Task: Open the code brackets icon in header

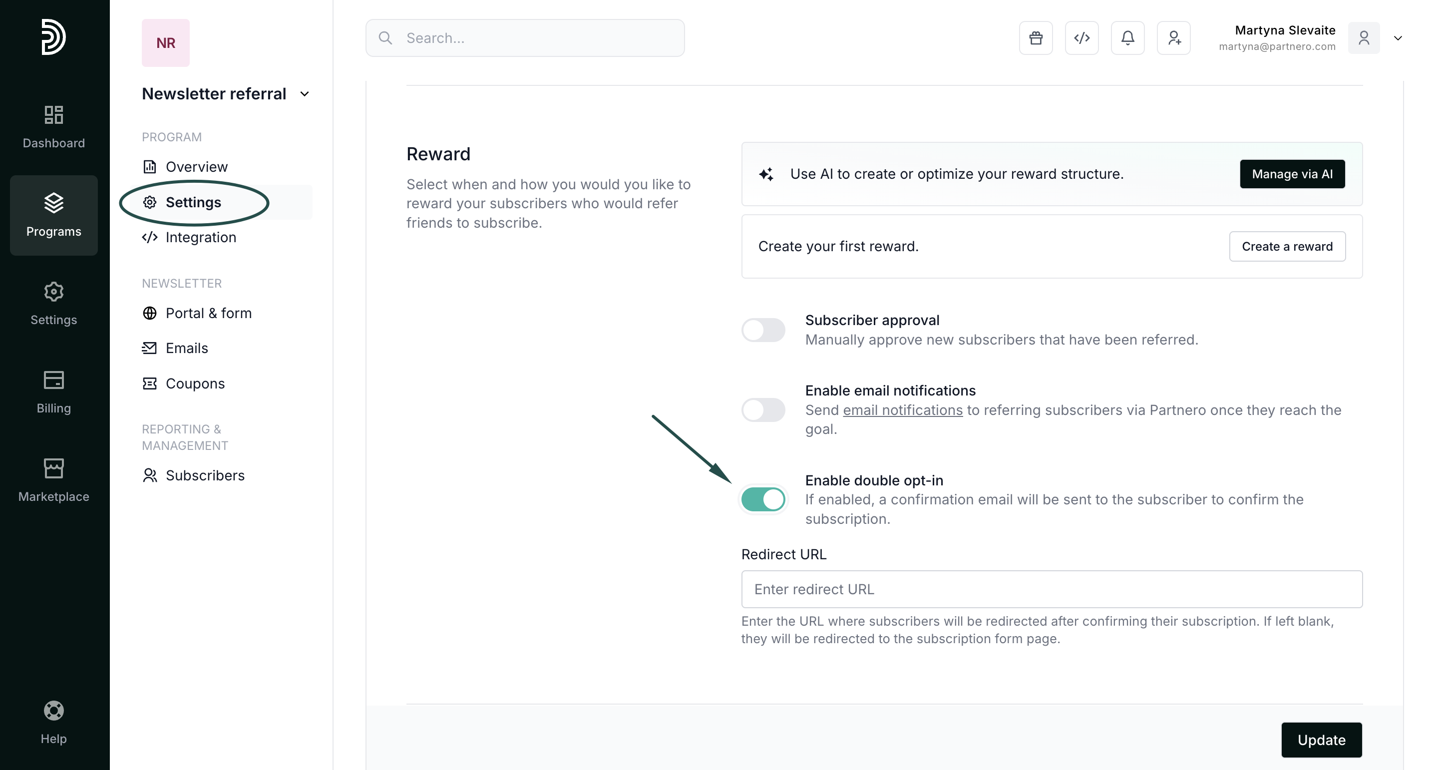Action: click(1081, 38)
